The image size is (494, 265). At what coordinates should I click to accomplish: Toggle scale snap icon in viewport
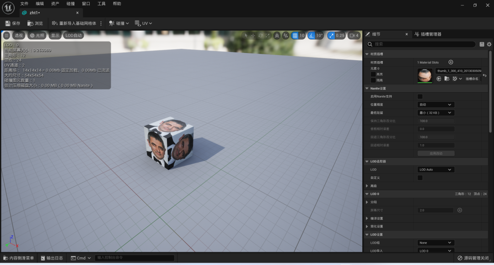click(331, 36)
